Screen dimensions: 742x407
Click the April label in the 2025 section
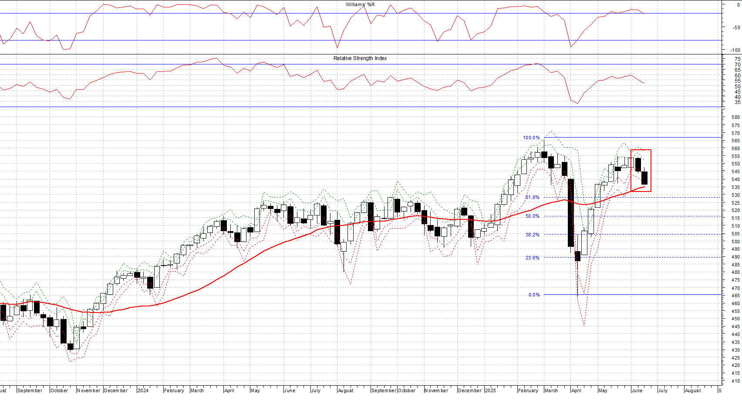pyautogui.click(x=576, y=390)
